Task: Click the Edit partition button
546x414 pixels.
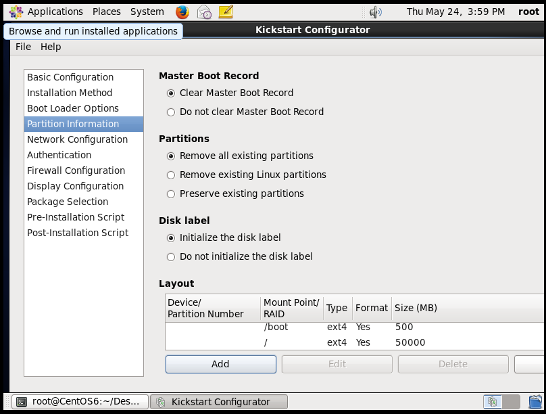Action: 337,364
